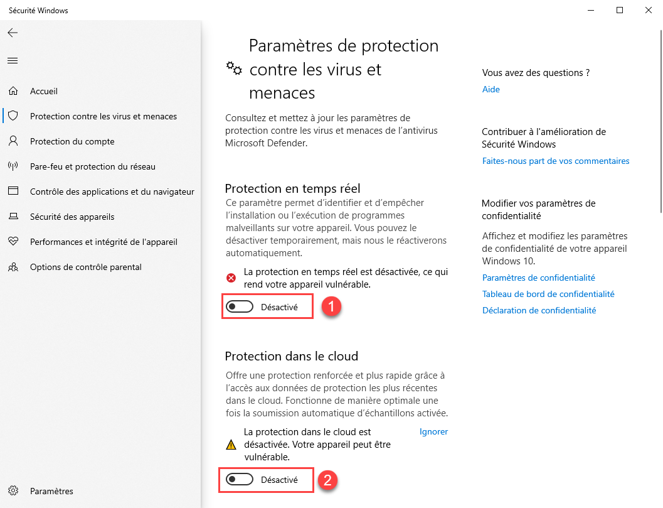Click the Ignorer link
This screenshot has width=663, height=508.
click(x=433, y=431)
